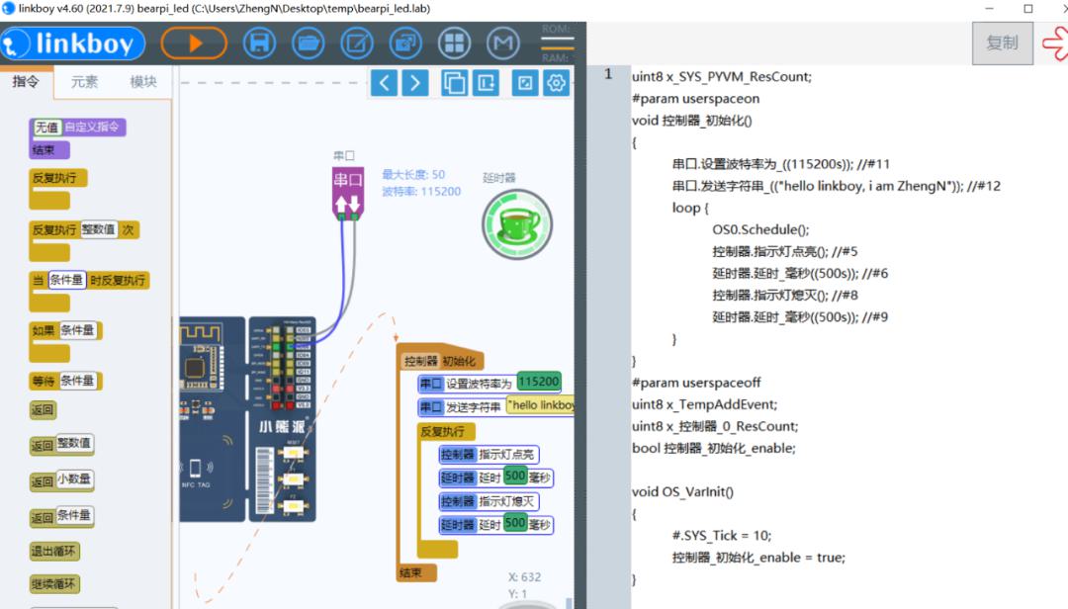Viewport: 1068px width, 609px height.
Task: Save the project with the floppy disk icon
Action: tap(259, 43)
